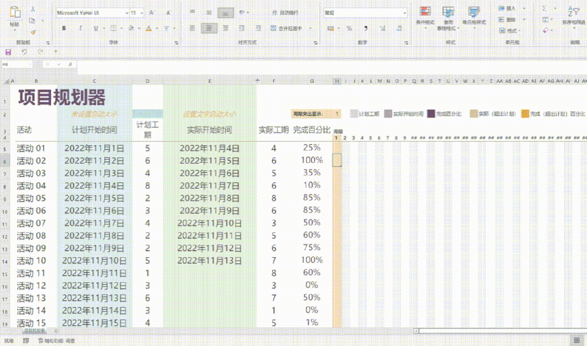Click the 周期突出显示 value cell
The width and height of the screenshot is (587, 346).
pos(337,114)
